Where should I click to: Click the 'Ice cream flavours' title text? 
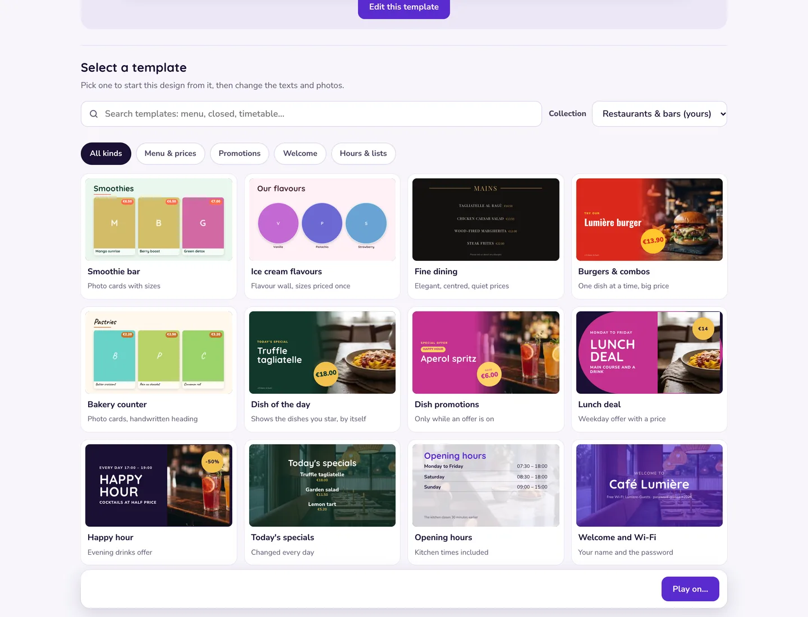287,271
